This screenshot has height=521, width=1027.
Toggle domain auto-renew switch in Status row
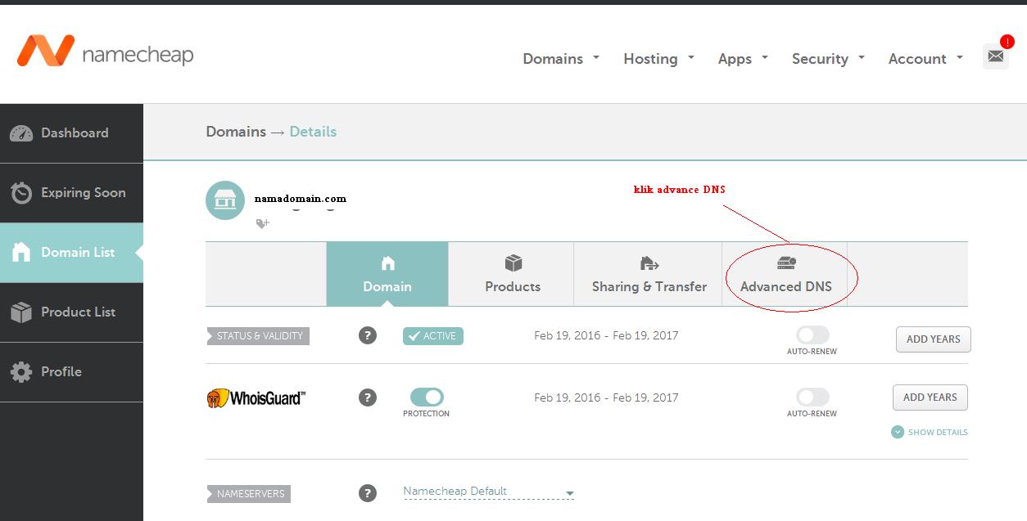click(x=812, y=335)
